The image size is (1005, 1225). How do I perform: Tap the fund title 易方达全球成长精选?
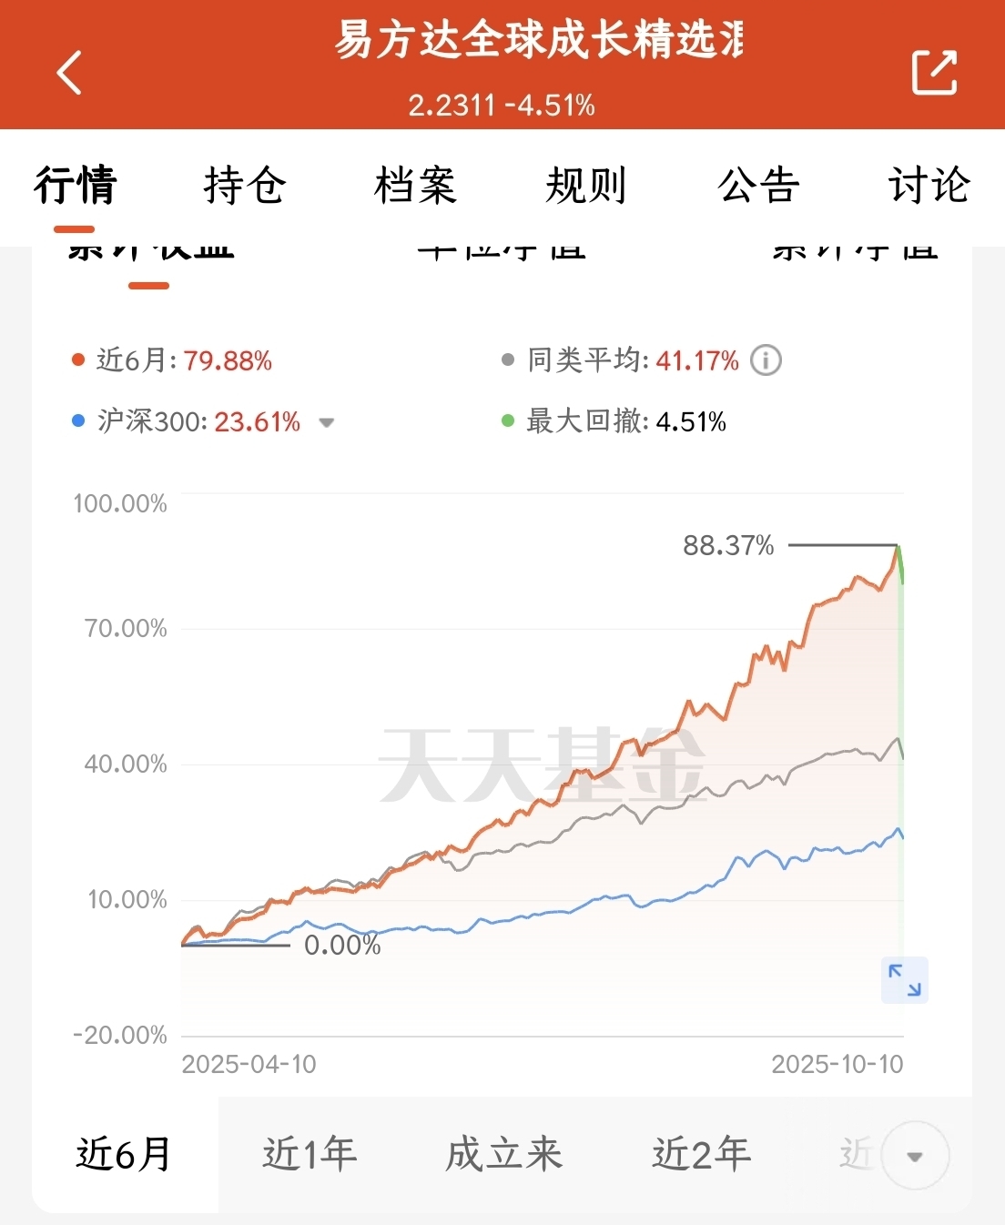(539, 41)
